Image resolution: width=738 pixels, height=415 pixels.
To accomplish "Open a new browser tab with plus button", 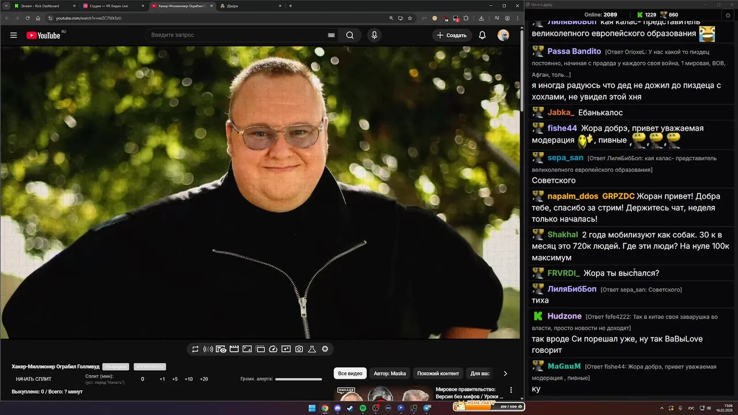I will [x=291, y=6].
